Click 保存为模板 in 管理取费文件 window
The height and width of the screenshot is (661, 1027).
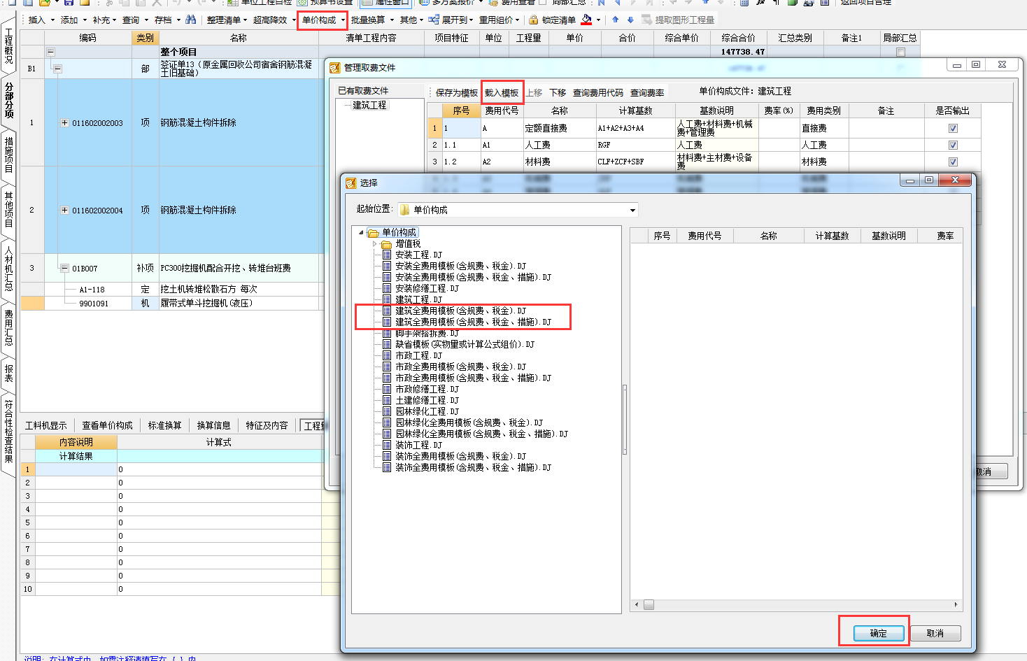pyautogui.click(x=456, y=92)
